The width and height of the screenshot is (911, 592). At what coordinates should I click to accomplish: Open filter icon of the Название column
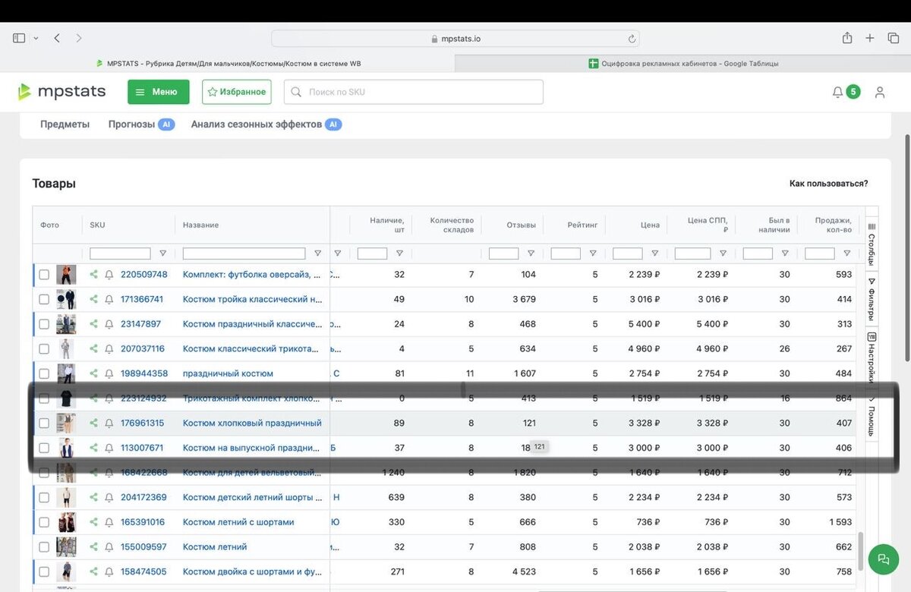tap(317, 253)
